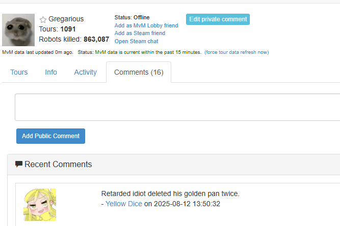Click Add as Steam friend link
This screenshot has height=226, width=340.
[140, 34]
